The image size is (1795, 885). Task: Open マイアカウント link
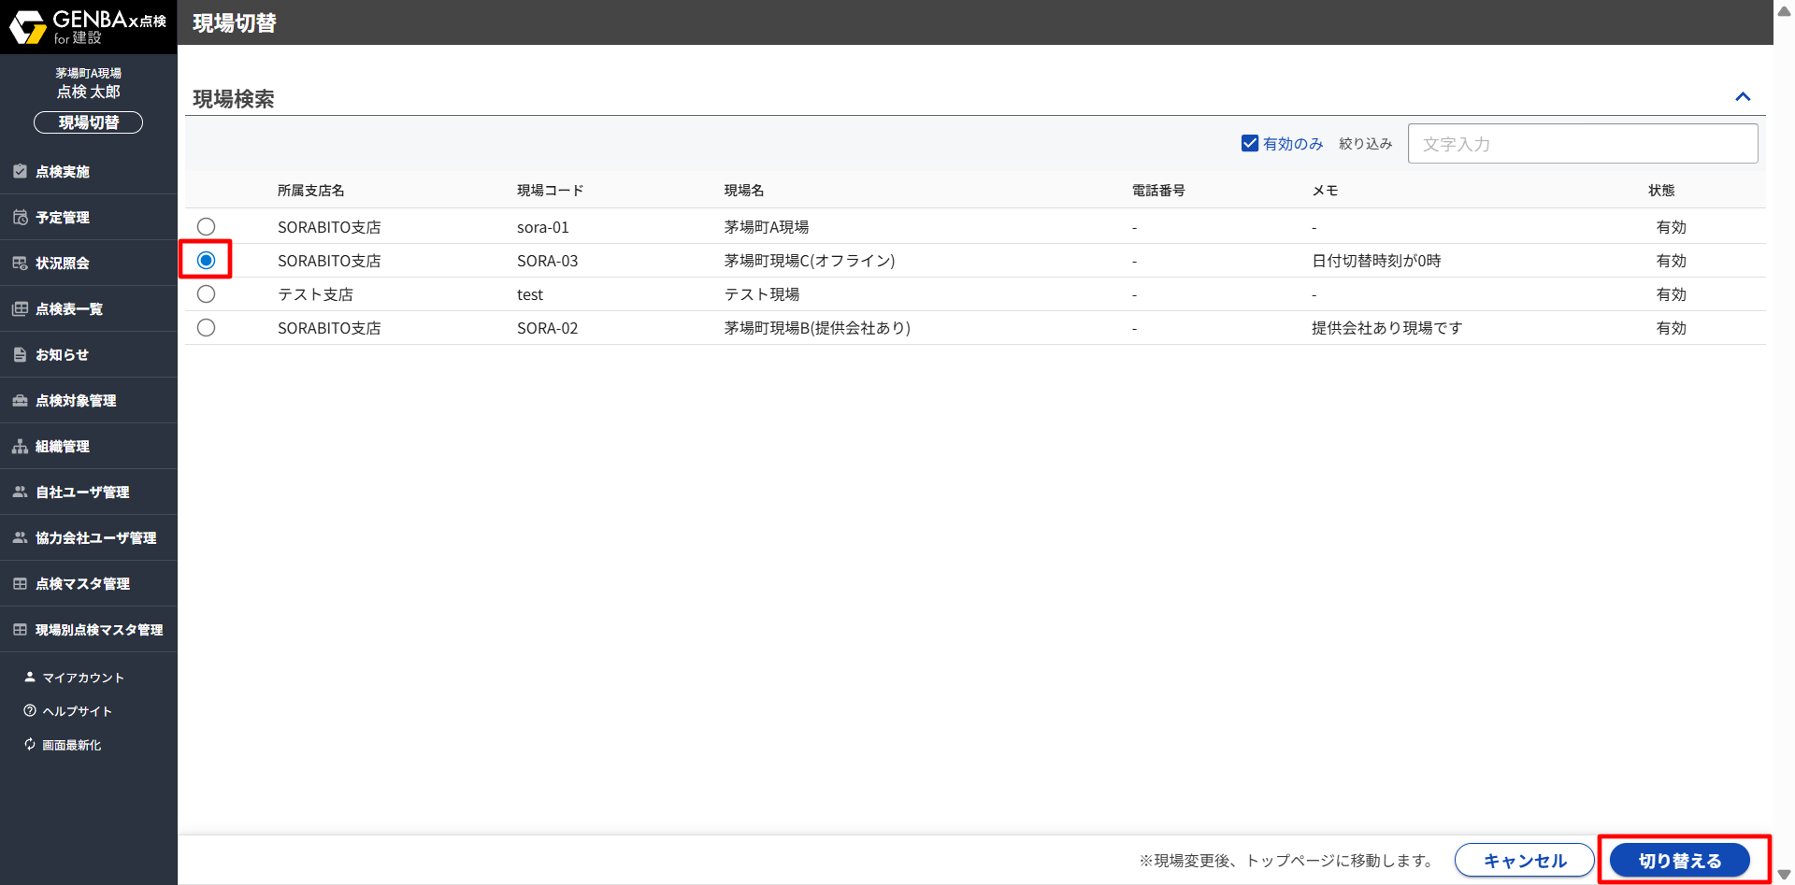click(x=82, y=677)
